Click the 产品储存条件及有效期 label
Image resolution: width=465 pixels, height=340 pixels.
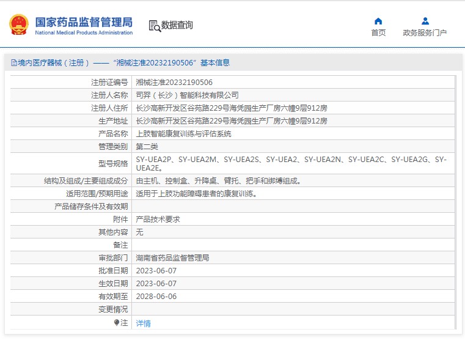coord(91,207)
